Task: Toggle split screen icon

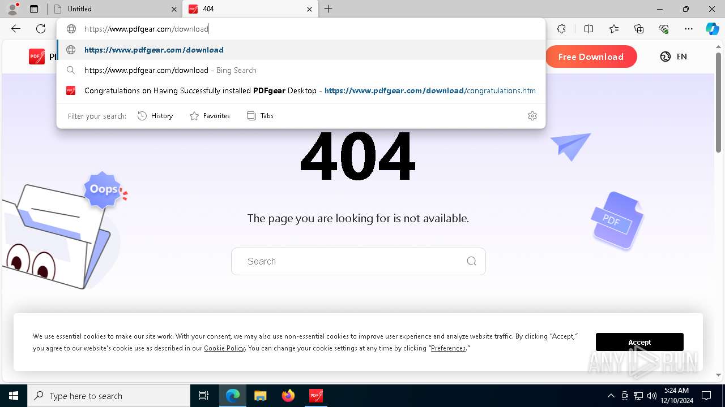Action: click(x=588, y=29)
